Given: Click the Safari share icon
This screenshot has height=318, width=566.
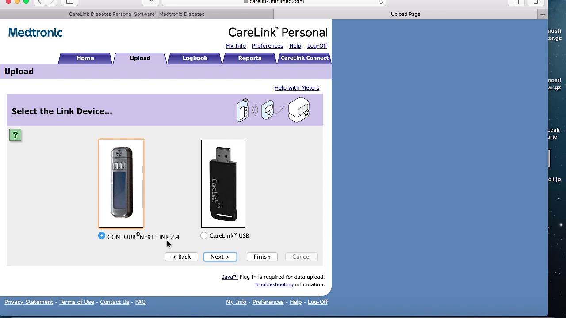Looking at the screenshot, I should tap(516, 2).
